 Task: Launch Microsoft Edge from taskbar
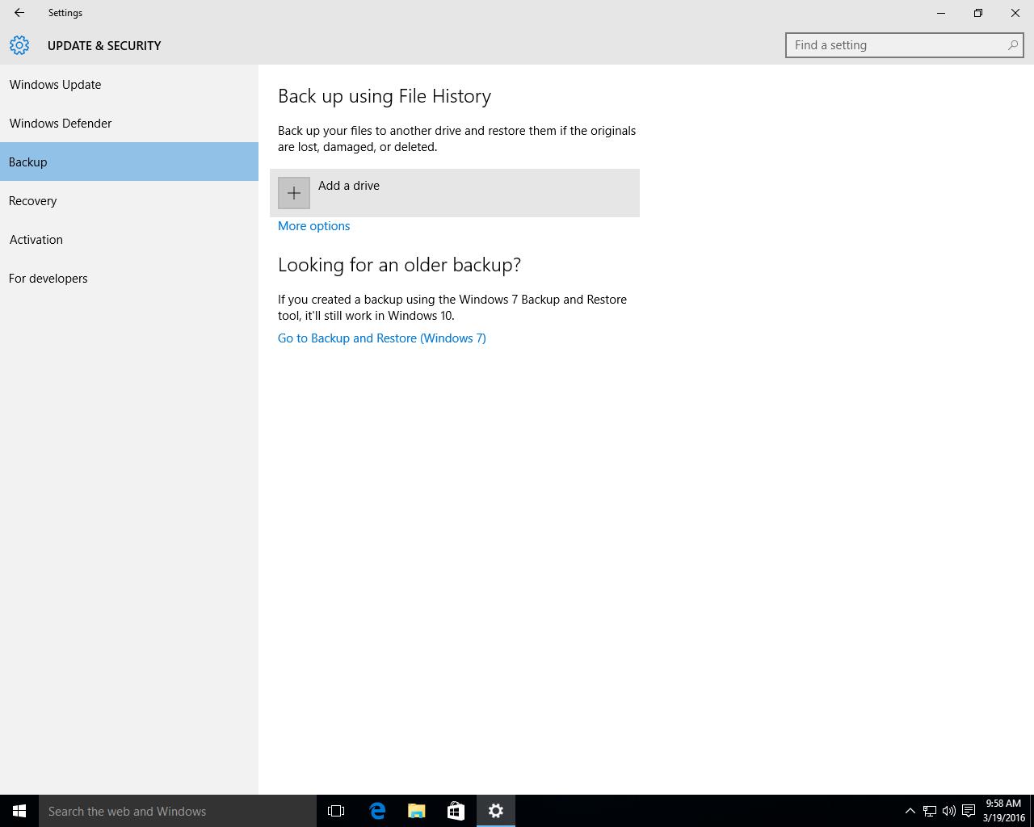click(x=377, y=811)
